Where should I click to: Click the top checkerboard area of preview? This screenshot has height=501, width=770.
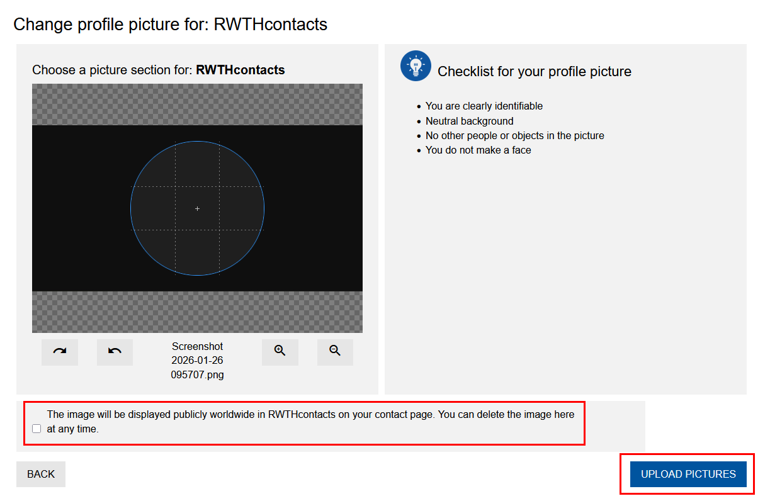pyautogui.click(x=197, y=104)
